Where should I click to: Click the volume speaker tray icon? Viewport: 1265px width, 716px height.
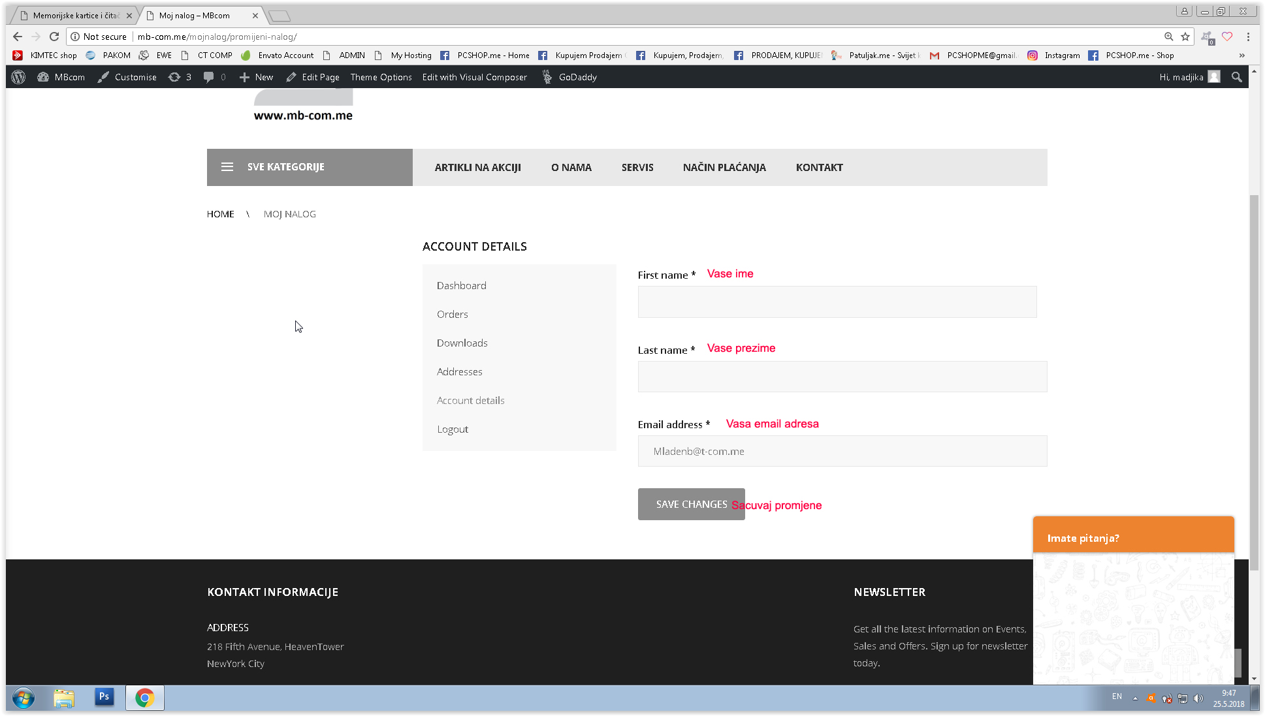tap(1198, 698)
